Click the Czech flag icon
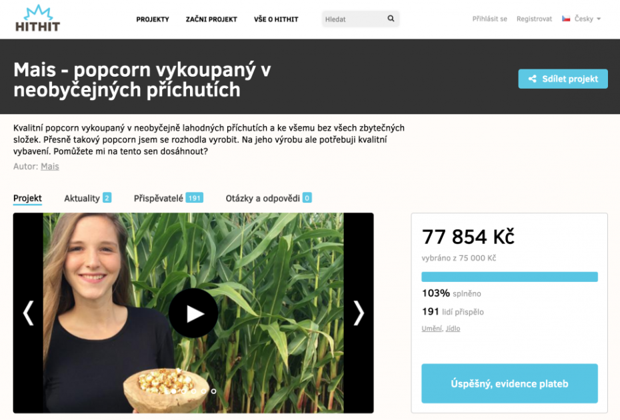620x420 pixels. tap(566, 19)
